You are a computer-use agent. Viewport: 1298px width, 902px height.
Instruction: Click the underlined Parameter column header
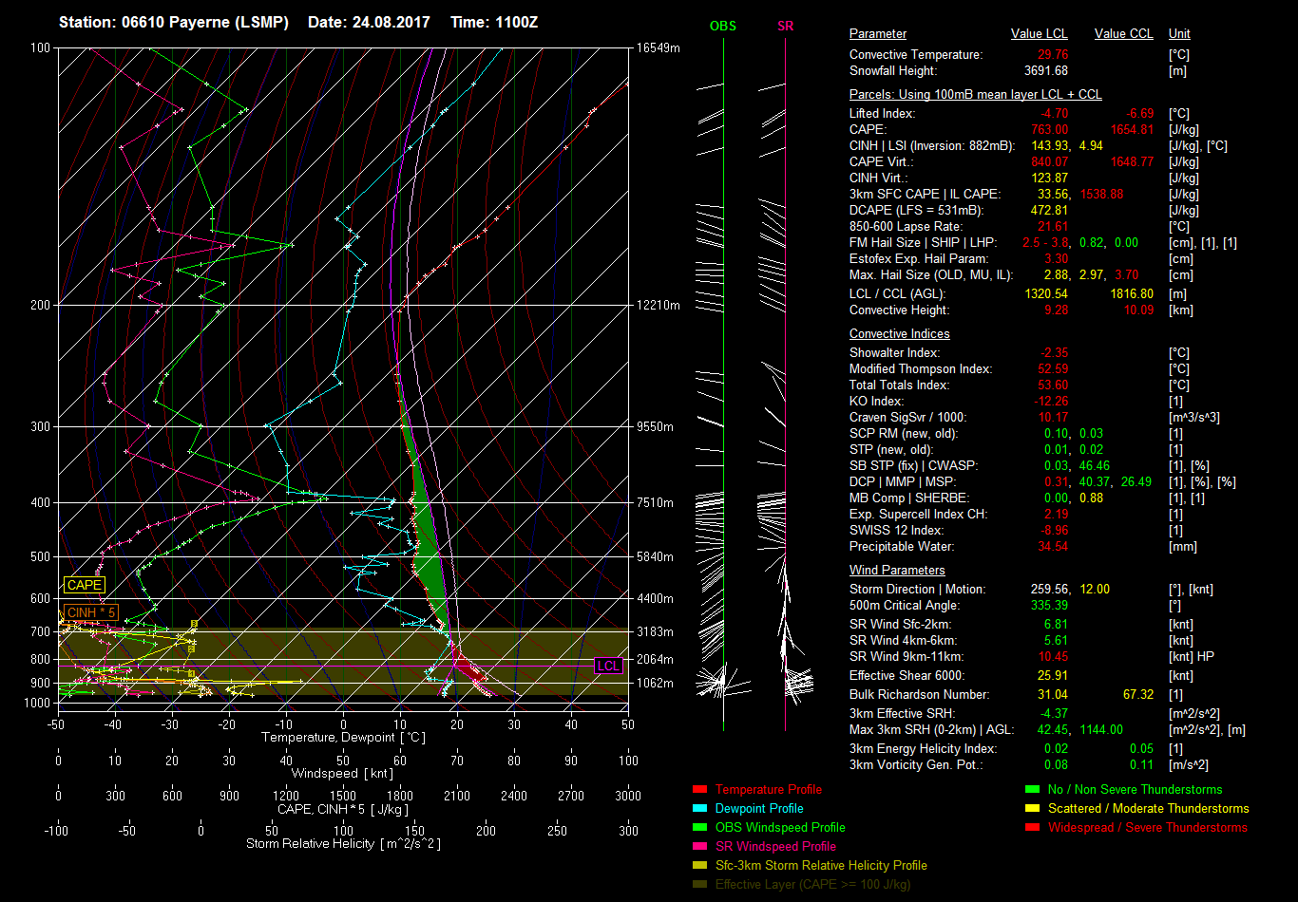click(877, 34)
